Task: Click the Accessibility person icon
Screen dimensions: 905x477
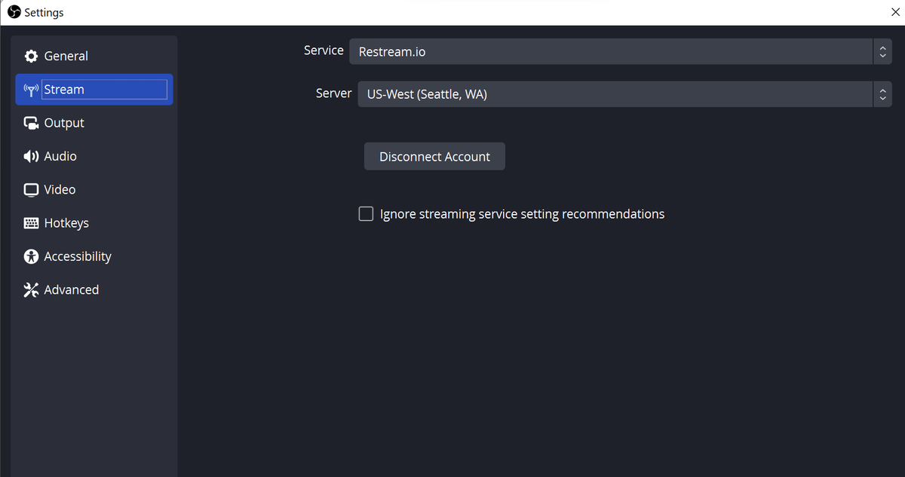Action: point(31,257)
